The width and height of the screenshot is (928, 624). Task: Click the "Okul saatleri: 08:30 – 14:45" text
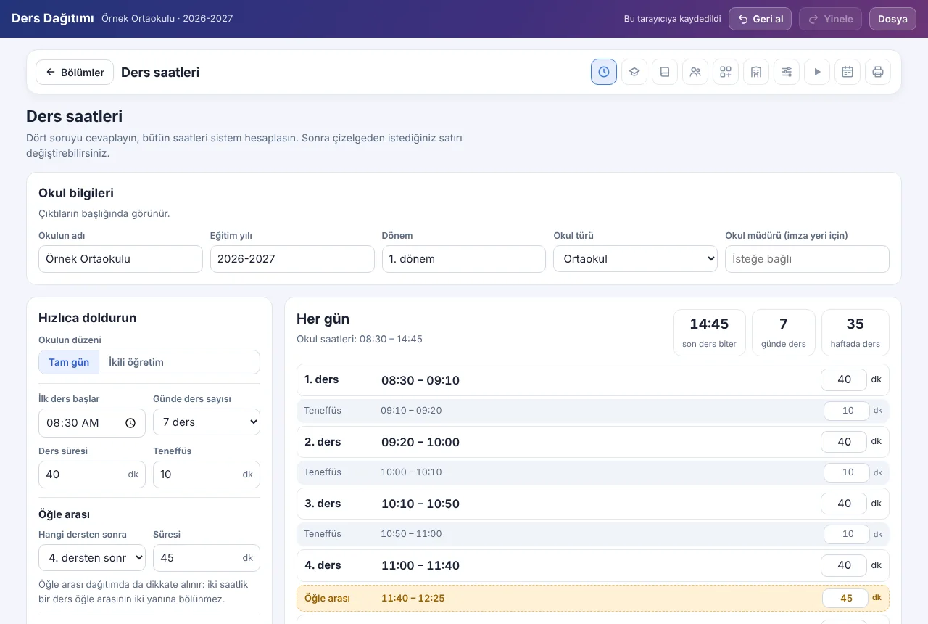[x=360, y=339]
